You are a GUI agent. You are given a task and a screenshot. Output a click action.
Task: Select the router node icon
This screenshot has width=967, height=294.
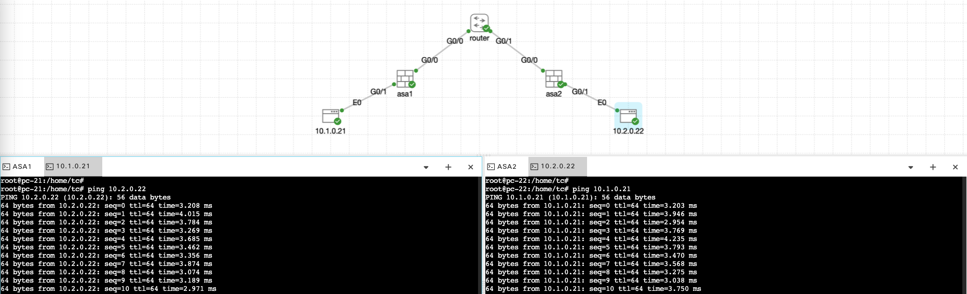pyautogui.click(x=479, y=23)
